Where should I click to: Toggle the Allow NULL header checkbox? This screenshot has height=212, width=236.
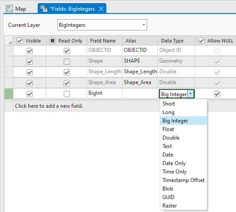pyautogui.click(x=201, y=41)
